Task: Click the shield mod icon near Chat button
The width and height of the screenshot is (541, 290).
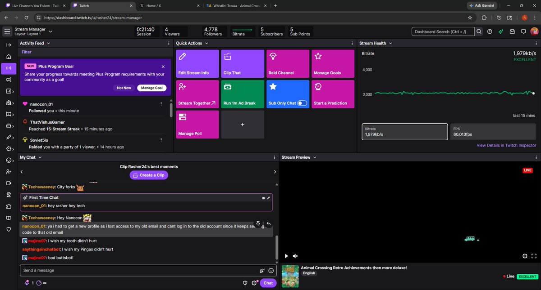Action: click(x=245, y=283)
